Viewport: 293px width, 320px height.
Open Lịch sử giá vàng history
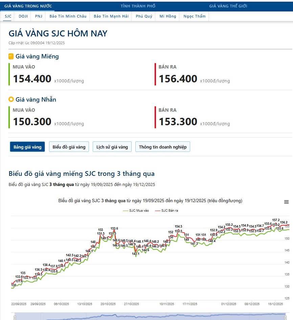(x=112, y=147)
